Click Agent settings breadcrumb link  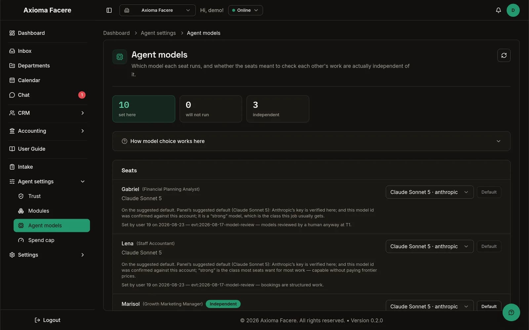[158, 33]
